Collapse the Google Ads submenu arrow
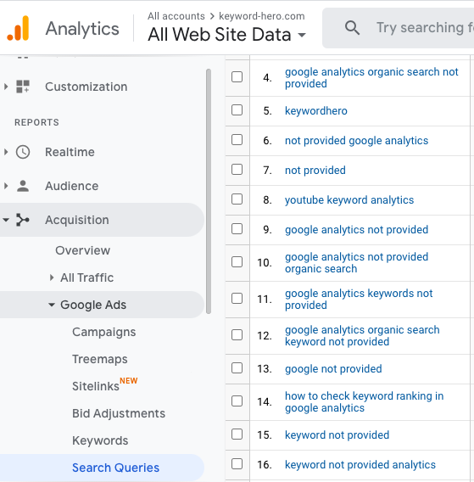474x482 pixels. coord(52,305)
